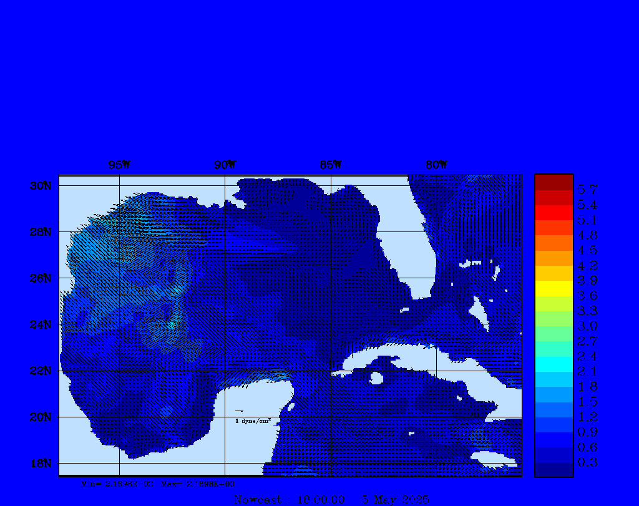Click the 18N latitude label
The height and width of the screenshot is (506, 639).
point(40,463)
